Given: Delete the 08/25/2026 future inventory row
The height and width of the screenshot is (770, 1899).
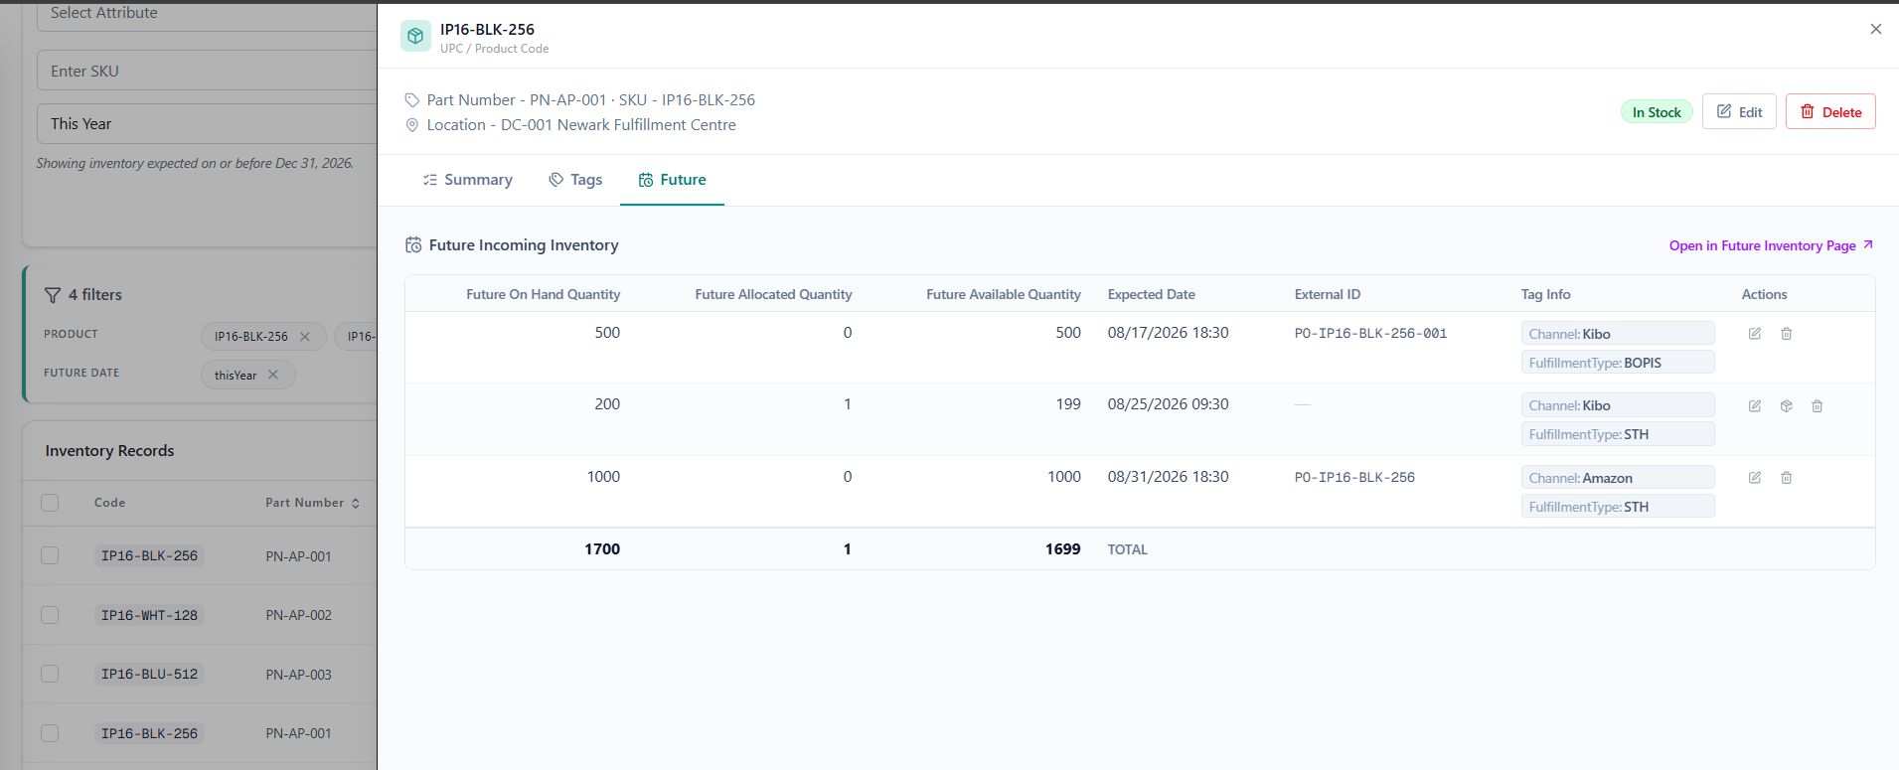Looking at the screenshot, I should 1817,406.
